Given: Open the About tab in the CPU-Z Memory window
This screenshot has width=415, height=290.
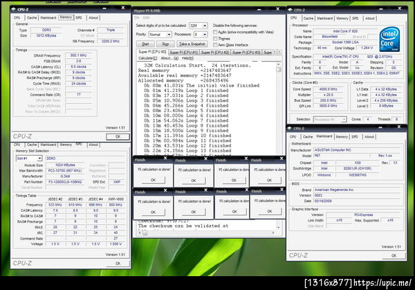Looking at the screenshot, I should (93, 18).
